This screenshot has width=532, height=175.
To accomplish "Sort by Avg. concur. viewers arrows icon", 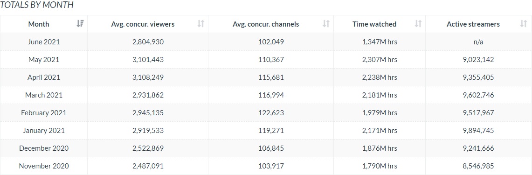I will click(x=201, y=24).
